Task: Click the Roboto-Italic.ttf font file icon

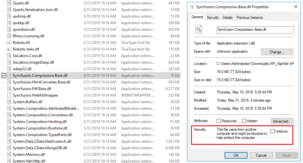Action: point(8,49)
